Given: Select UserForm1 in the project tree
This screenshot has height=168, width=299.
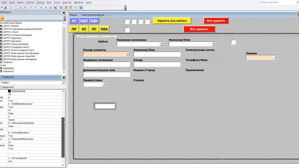Looking at the screenshot, I should tap(8, 68).
